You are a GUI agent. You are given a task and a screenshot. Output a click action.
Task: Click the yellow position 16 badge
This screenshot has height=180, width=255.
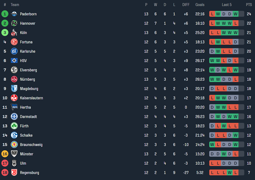(x=5, y=154)
